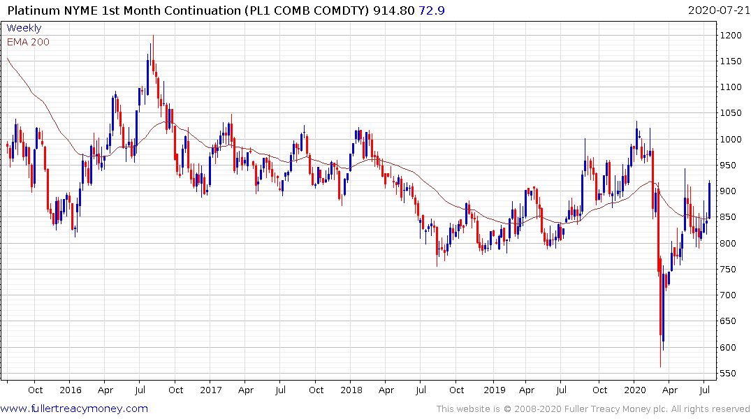751x419 pixels.
Task: Click the 1000 price axis label
Action: [x=731, y=140]
